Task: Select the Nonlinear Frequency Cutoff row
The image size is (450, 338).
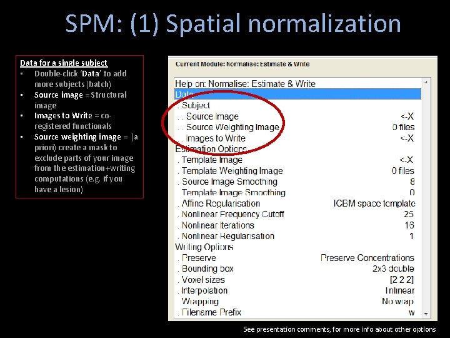Action: pos(298,215)
